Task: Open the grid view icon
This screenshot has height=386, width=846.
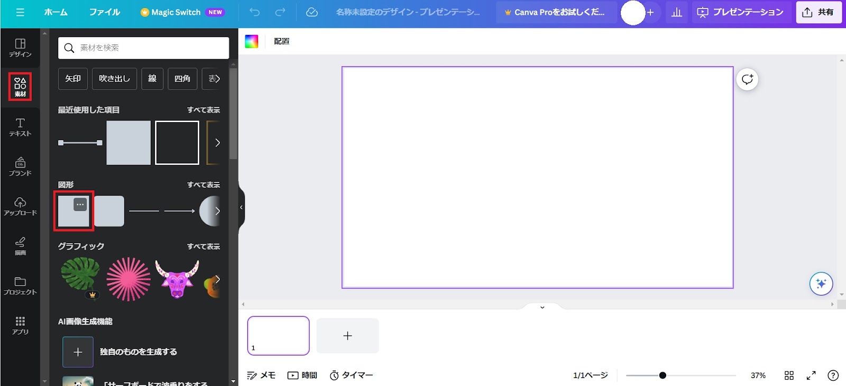Action: 789,375
